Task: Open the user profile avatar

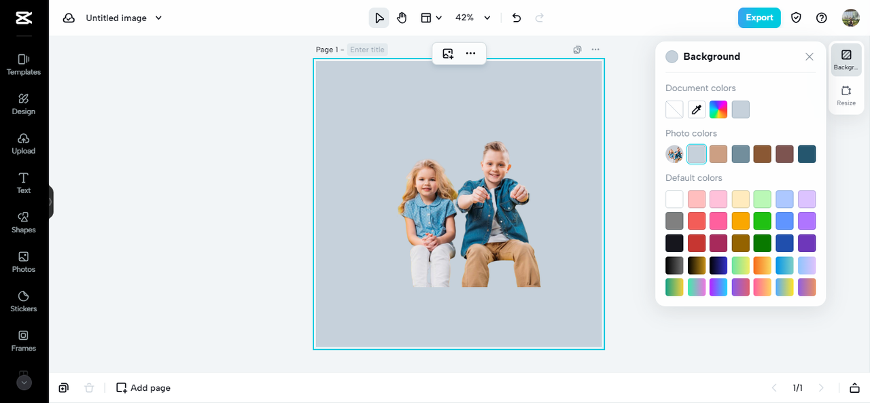Action: (x=851, y=18)
